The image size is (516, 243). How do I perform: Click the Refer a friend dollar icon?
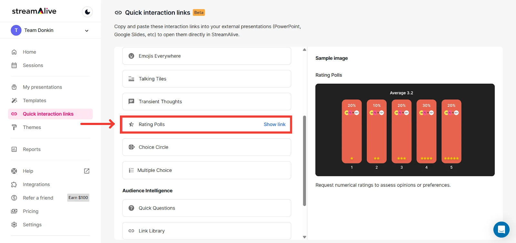click(14, 198)
